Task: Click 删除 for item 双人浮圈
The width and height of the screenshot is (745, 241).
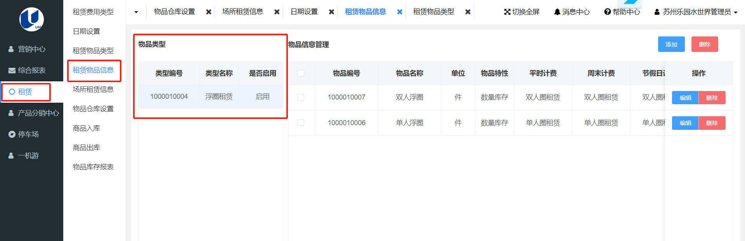Action: pyautogui.click(x=712, y=98)
